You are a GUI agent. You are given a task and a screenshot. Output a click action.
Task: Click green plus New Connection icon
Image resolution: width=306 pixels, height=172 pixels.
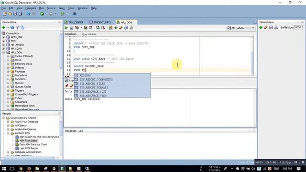[3, 28]
